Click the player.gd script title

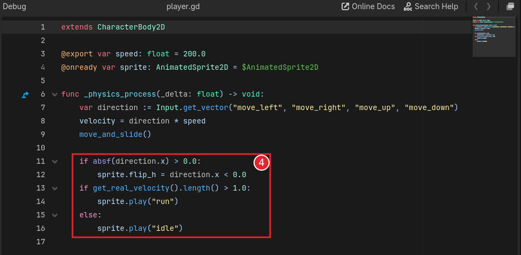coord(183,6)
